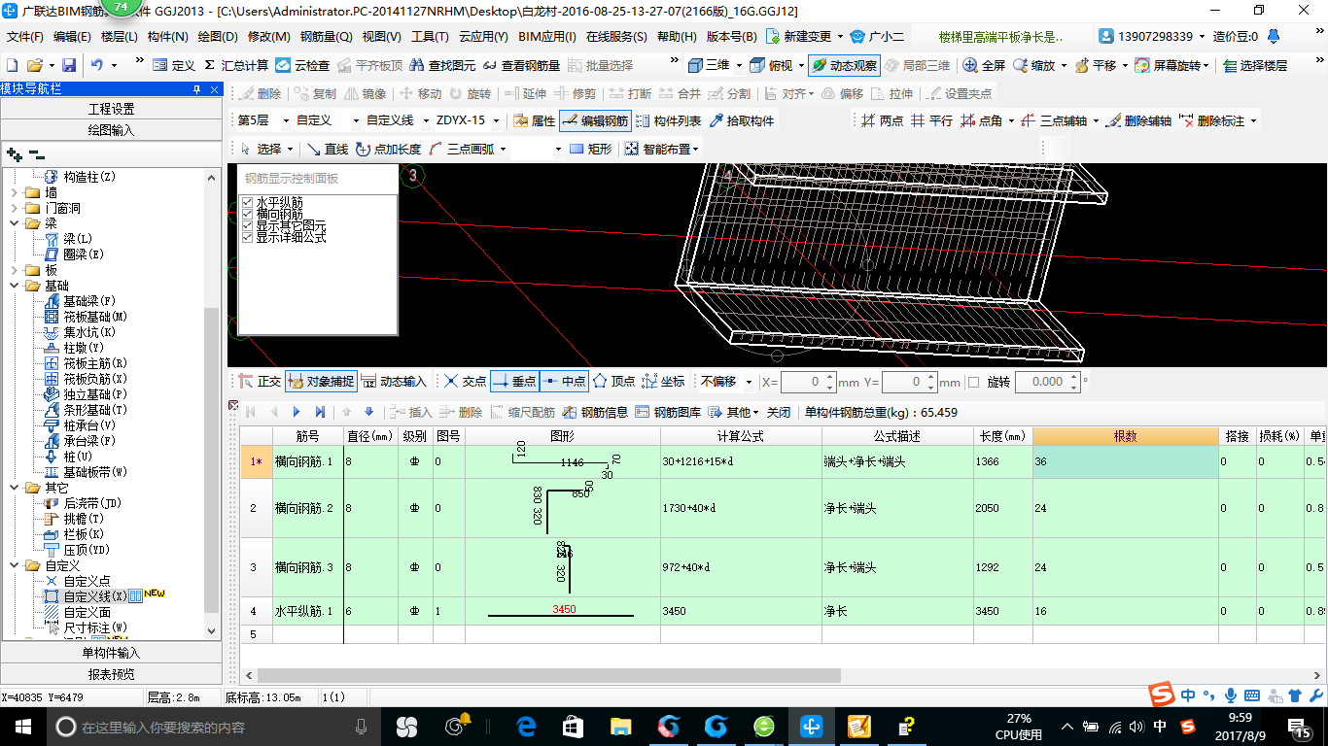Open the 帮助(H) menu
The image size is (1328, 746).
pyautogui.click(x=677, y=37)
